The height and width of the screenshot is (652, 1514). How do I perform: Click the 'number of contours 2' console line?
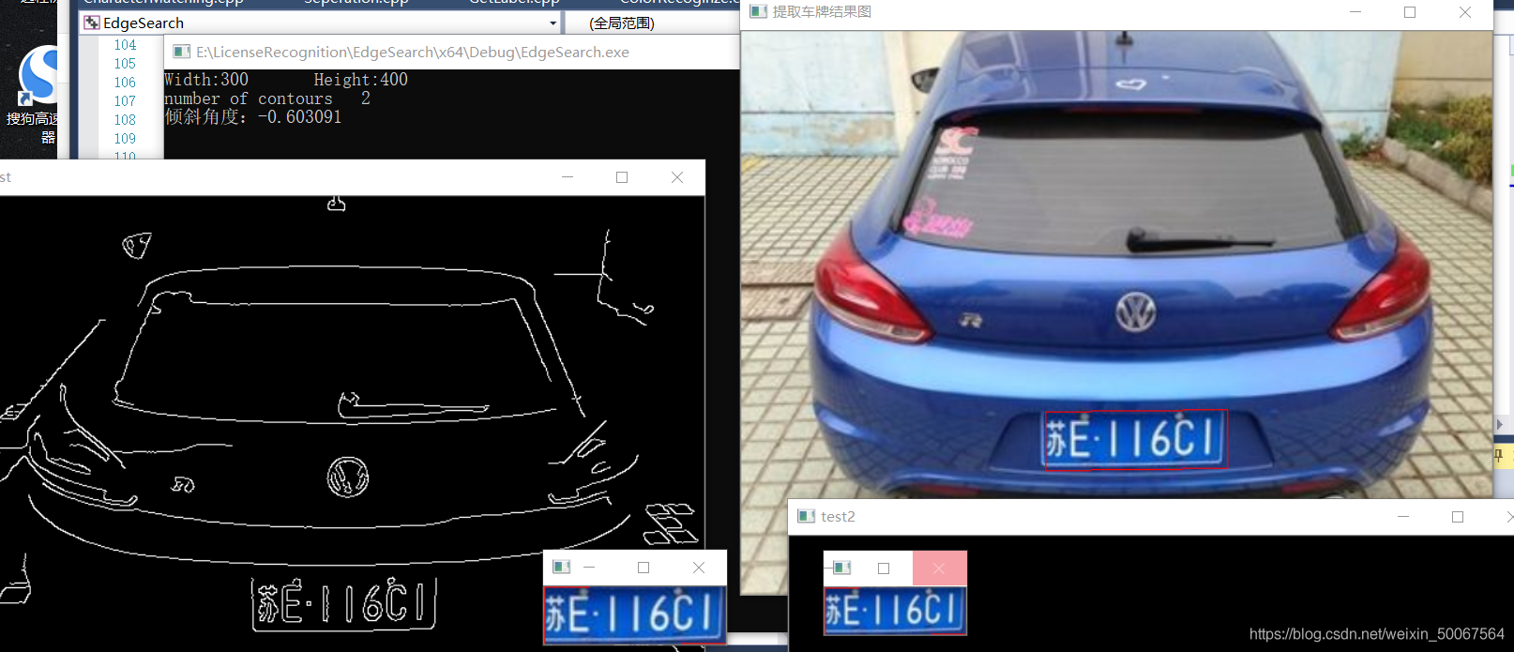point(267,99)
